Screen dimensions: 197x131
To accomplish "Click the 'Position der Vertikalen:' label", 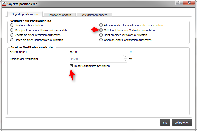I will [x=24, y=59].
